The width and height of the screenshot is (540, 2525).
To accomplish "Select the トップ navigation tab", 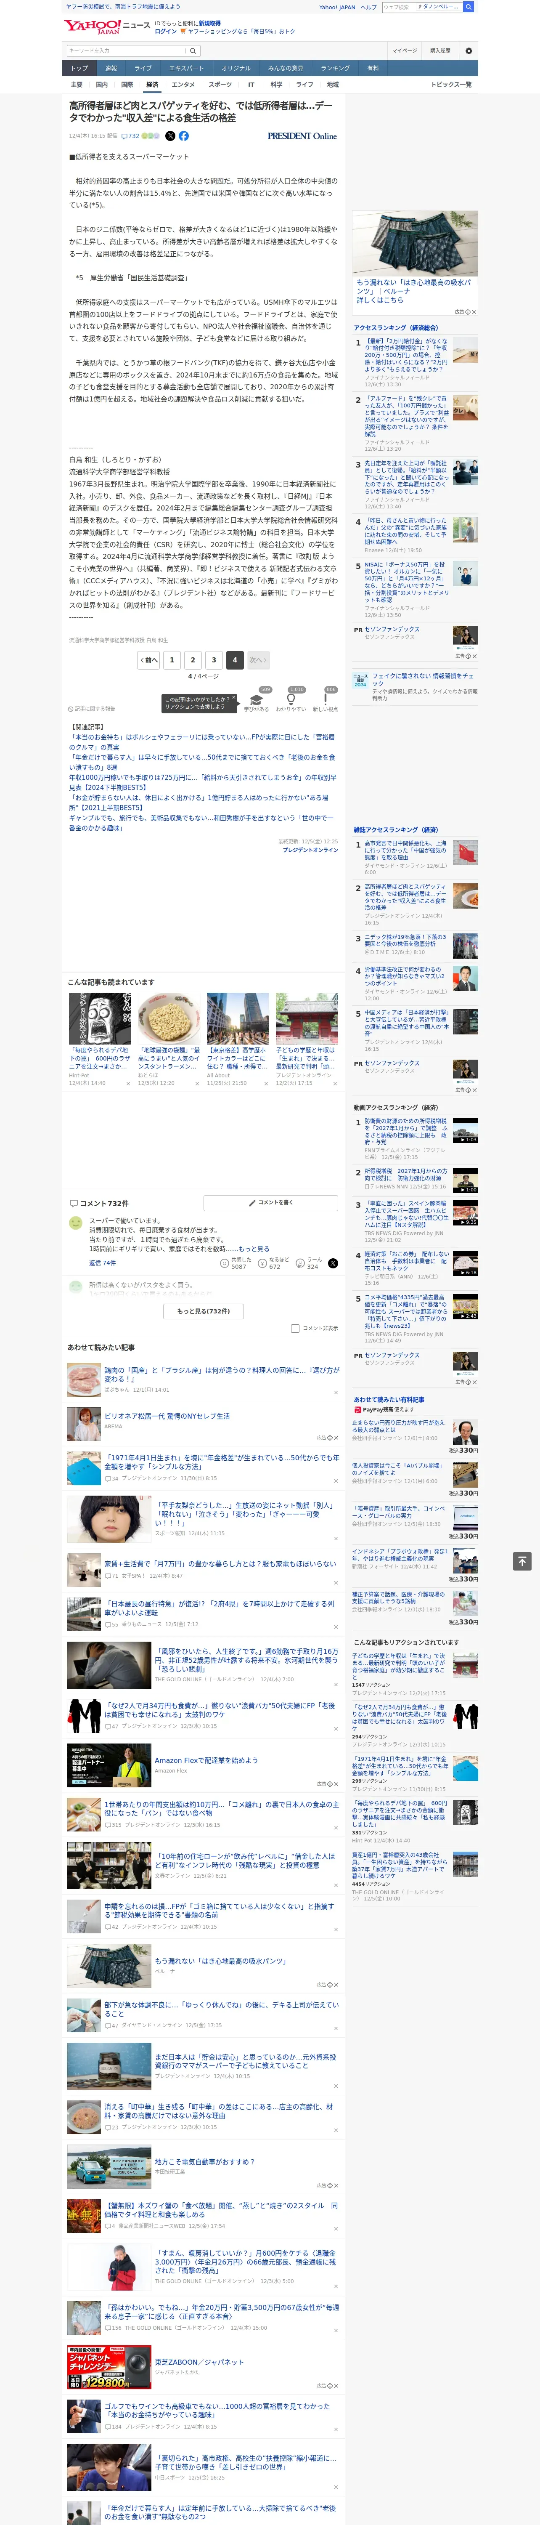I will pyautogui.click(x=79, y=69).
